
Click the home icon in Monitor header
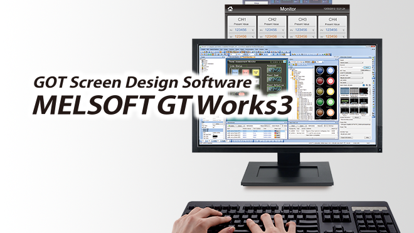230,9
